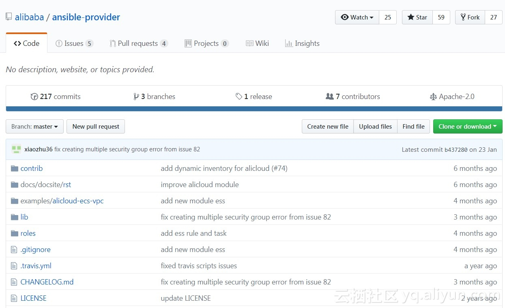Open the Wiki tab
Image resolution: width=505 pixels, height=308 pixels.
coord(257,43)
